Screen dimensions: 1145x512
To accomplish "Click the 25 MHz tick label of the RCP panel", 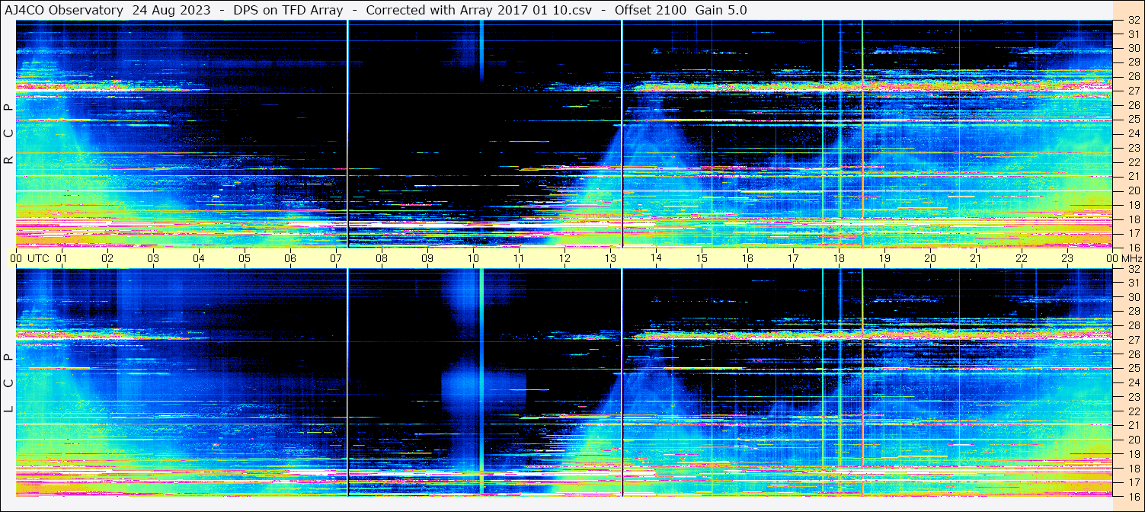I will [1134, 120].
